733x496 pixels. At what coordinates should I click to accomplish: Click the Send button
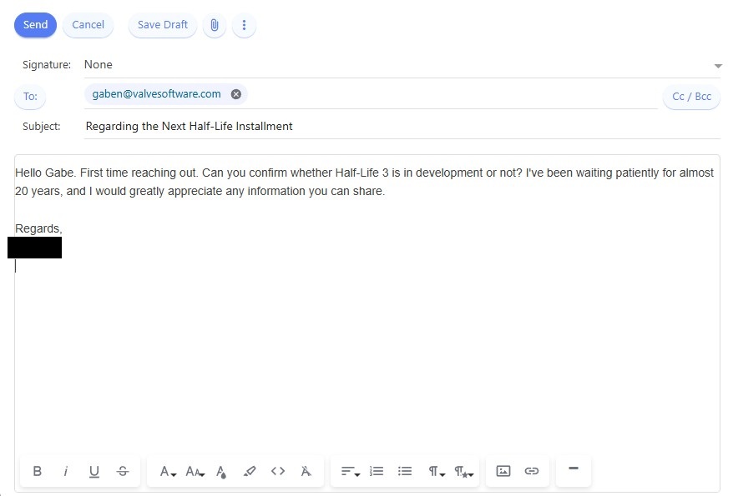click(36, 25)
